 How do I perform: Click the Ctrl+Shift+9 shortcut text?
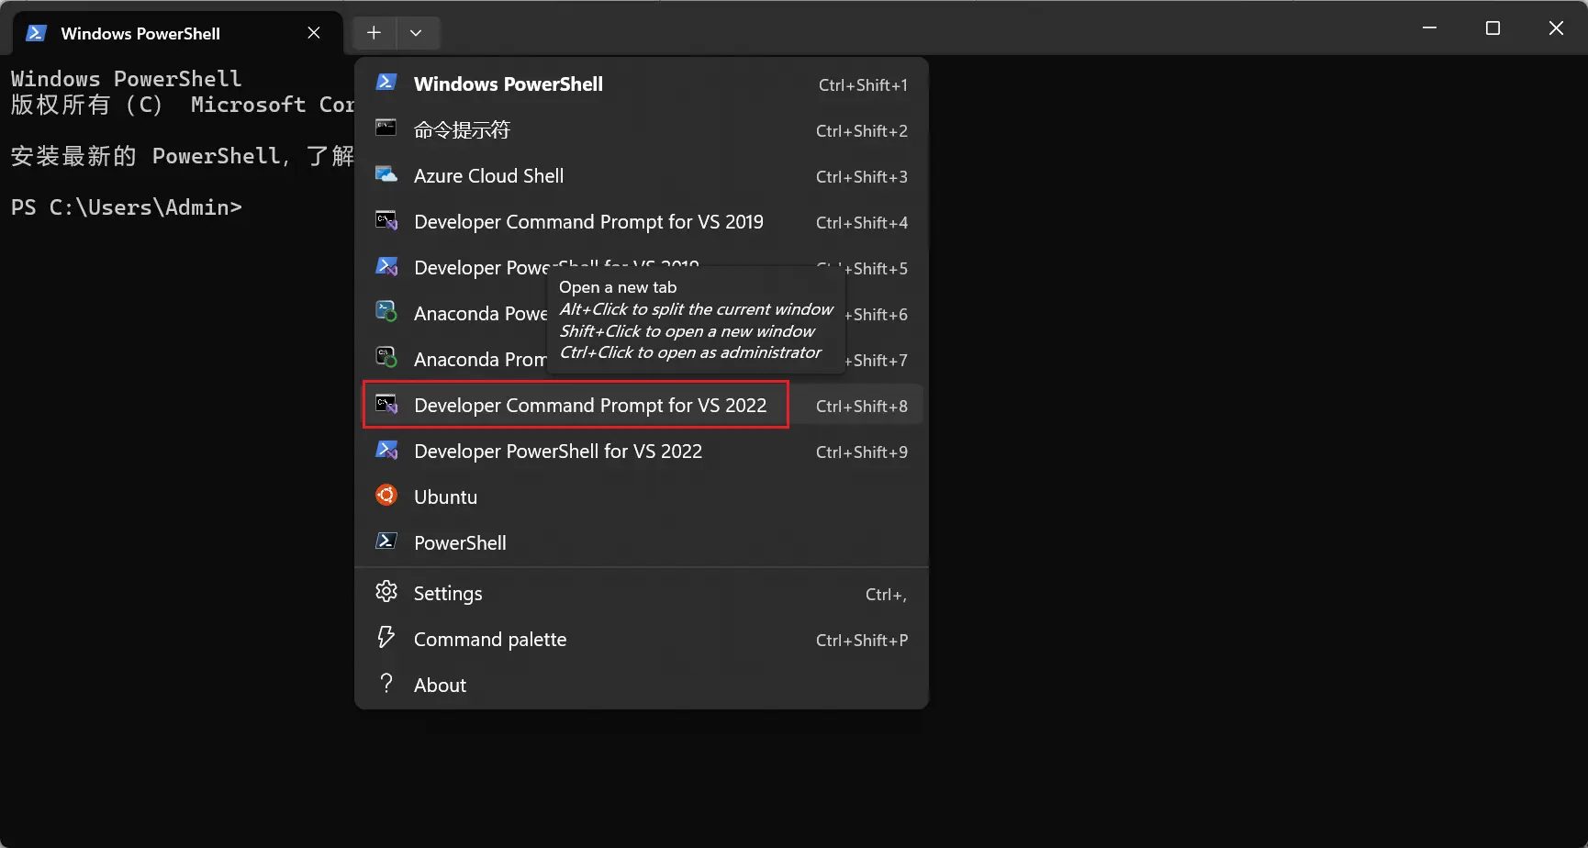(861, 452)
